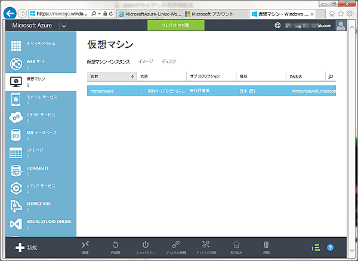Click the Attach Disk (ディスクの接続) icon
This screenshot has width=358, height=261.
[175, 245]
